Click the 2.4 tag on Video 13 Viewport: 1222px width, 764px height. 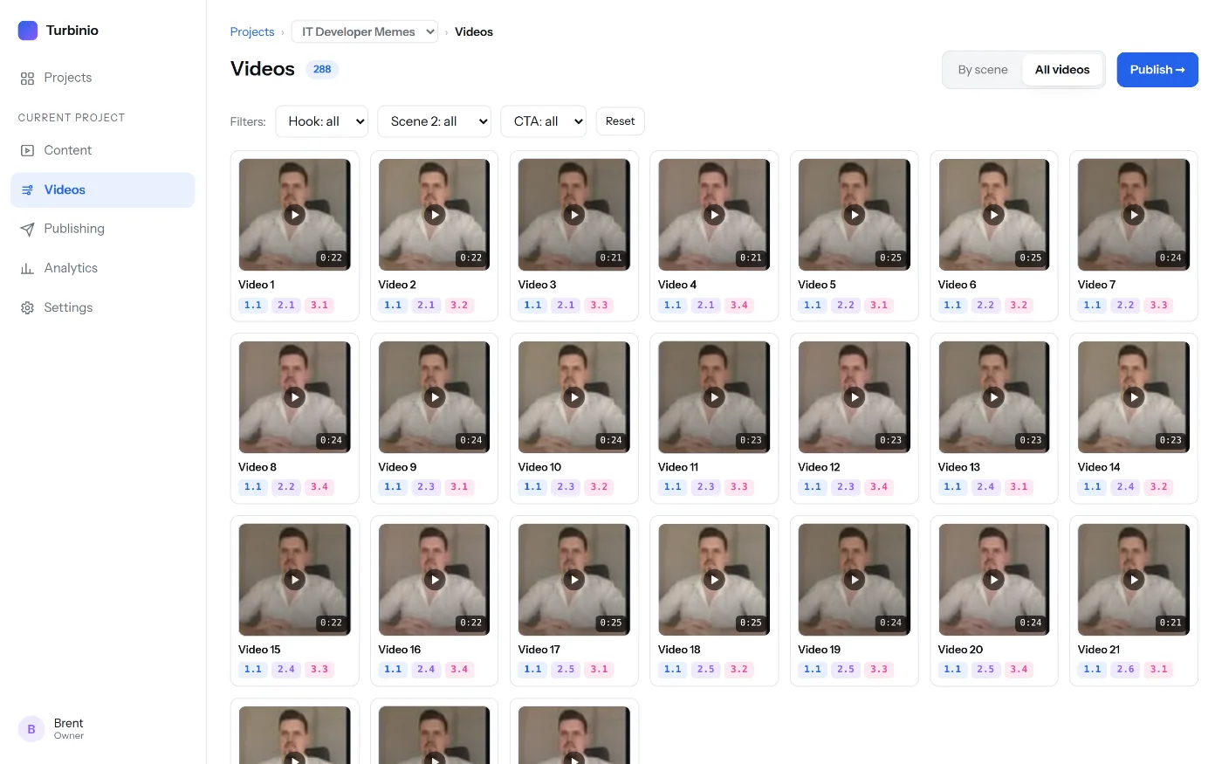coord(985,487)
